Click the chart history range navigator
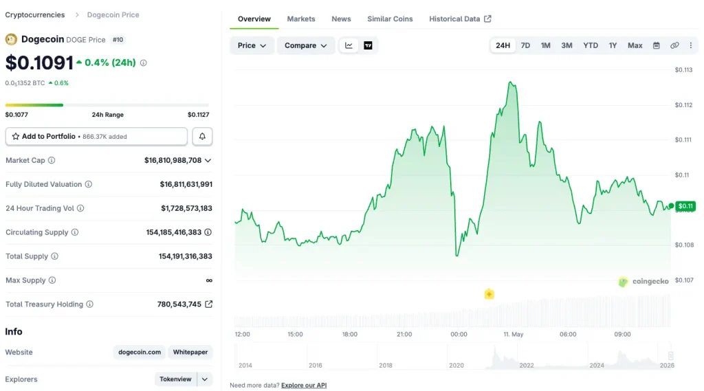 coord(454,357)
